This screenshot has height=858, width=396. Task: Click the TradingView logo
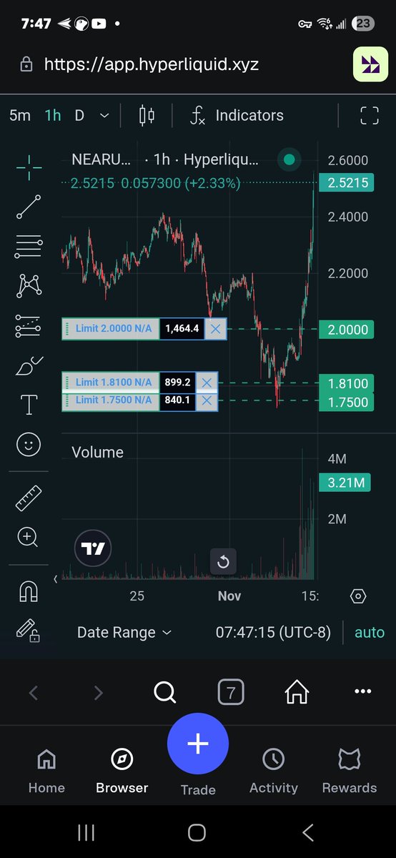click(93, 549)
